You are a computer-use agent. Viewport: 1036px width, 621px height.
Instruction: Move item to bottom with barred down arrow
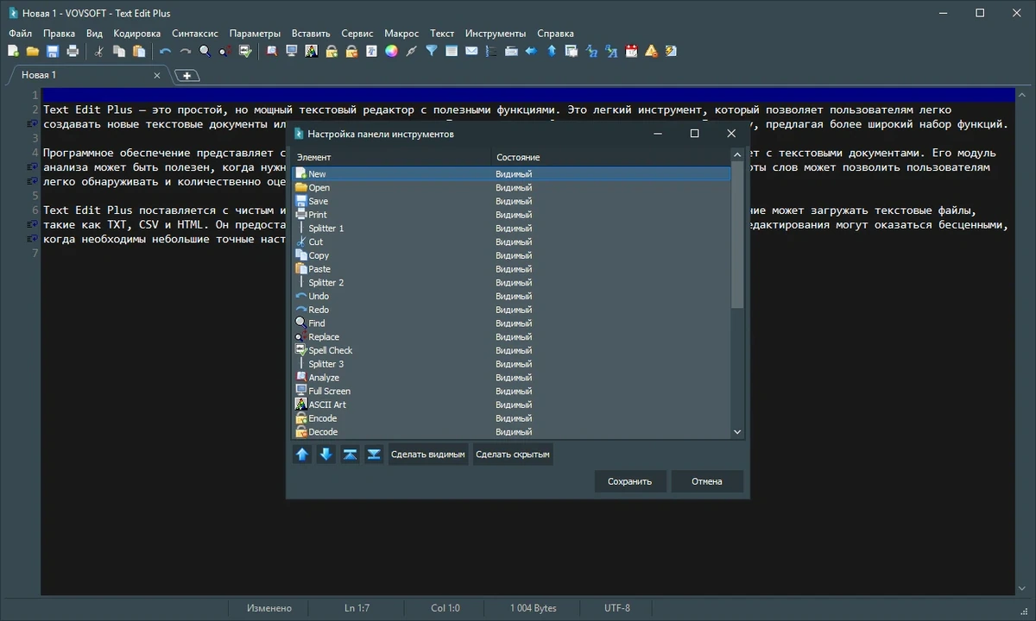click(x=374, y=455)
